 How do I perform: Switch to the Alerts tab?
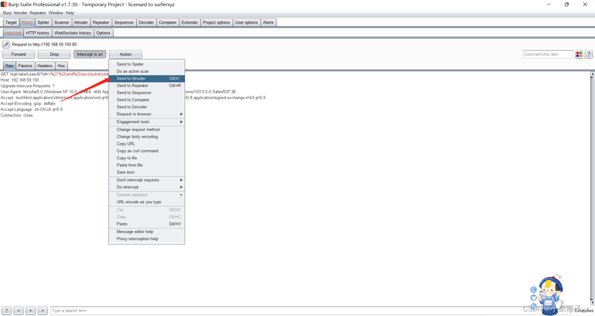pyautogui.click(x=268, y=22)
